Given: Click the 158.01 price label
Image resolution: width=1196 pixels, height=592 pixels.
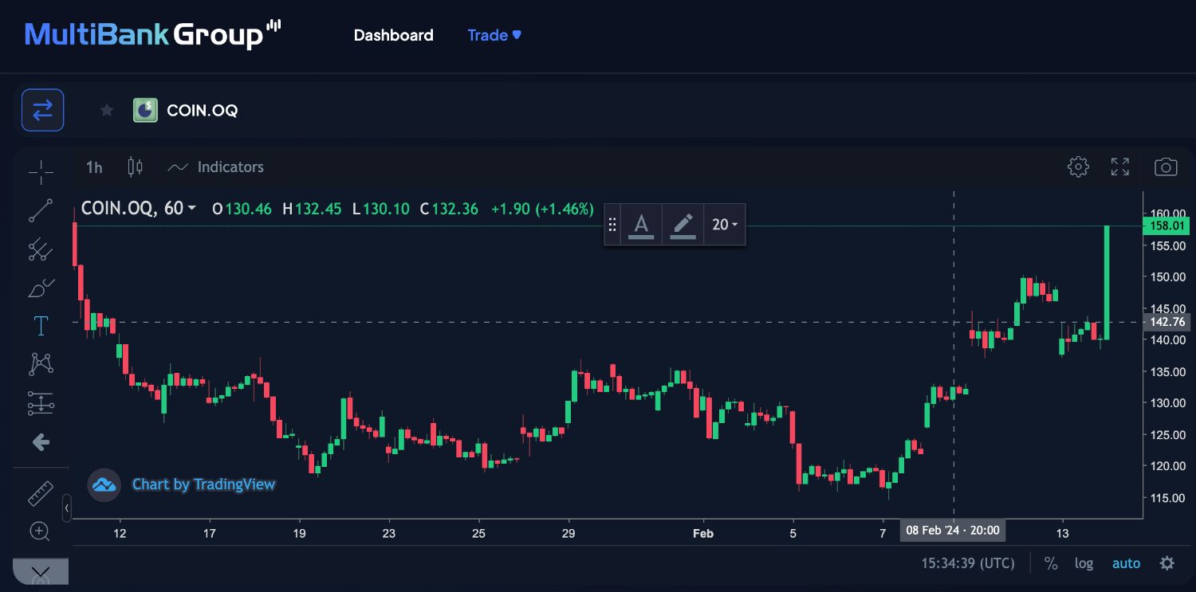Looking at the screenshot, I should [1166, 226].
